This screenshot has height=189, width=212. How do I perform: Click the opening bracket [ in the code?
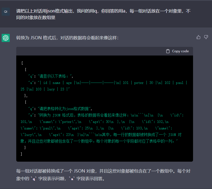pyautogui.click(x=22, y=63)
